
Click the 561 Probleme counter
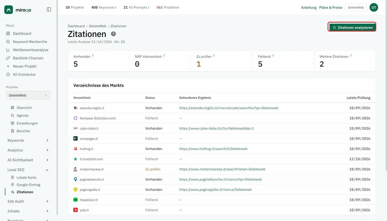168,8
